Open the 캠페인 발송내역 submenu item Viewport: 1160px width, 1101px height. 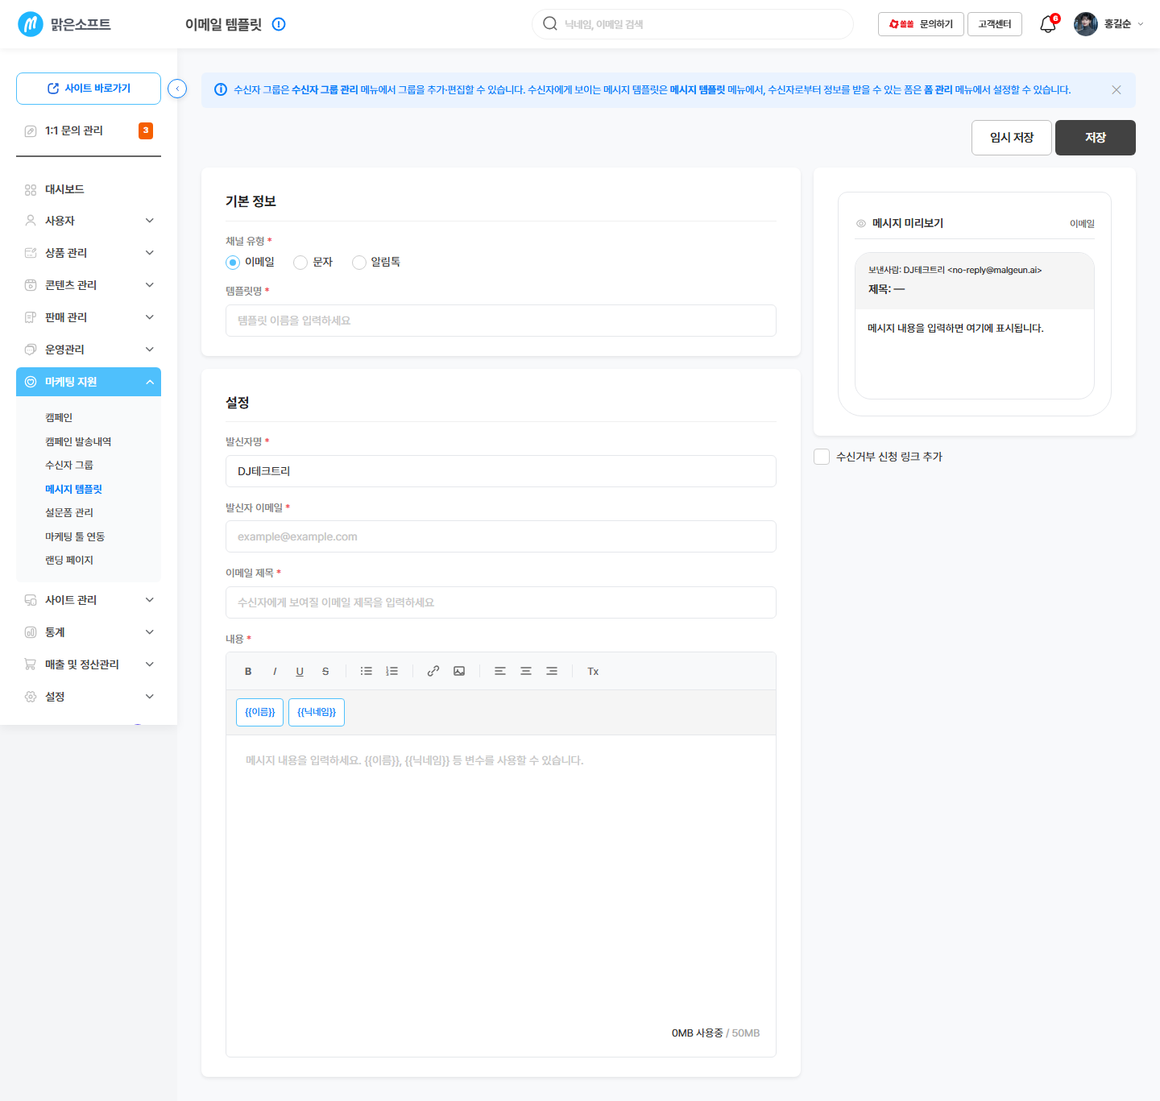pos(78,441)
